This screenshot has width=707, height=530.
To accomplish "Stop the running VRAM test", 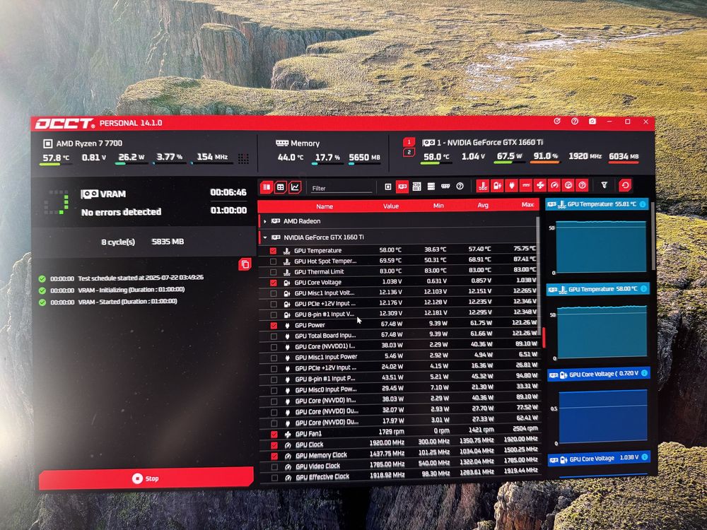I will click(146, 478).
